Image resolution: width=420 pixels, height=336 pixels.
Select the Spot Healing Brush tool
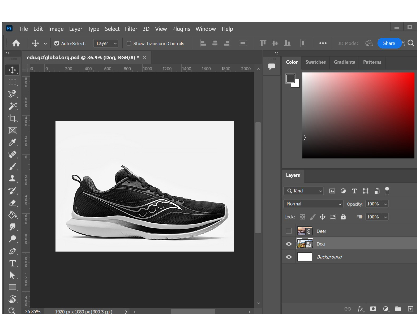[12, 154]
